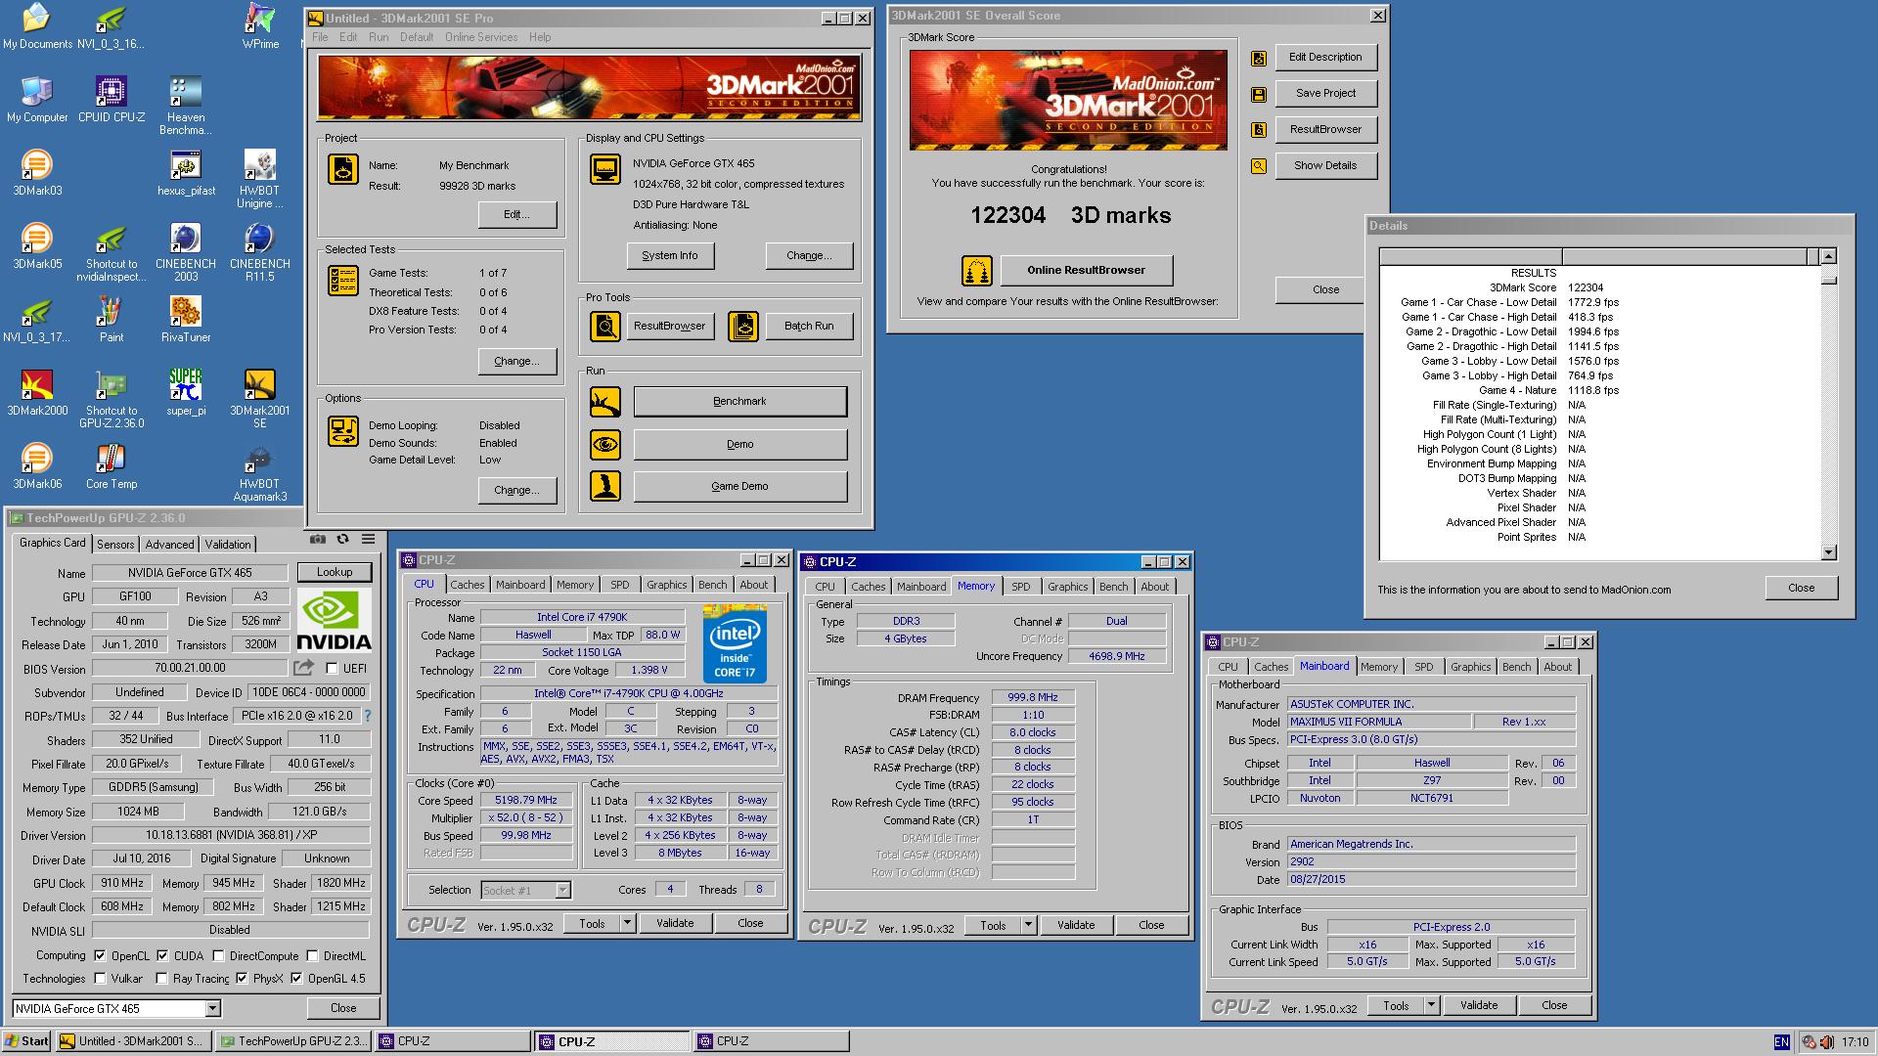Screen dimensions: 1878x1056
Task: Launch the HWBOT Unigine desktop shortcut
Action: coord(260,179)
